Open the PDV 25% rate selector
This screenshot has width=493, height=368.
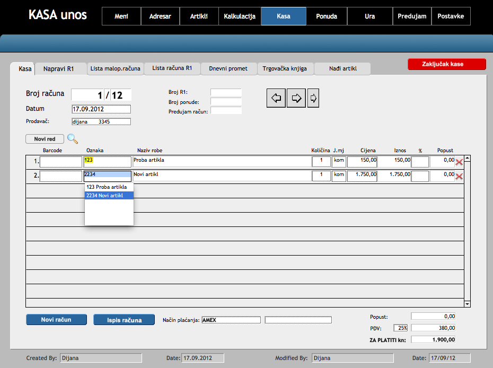pos(400,328)
